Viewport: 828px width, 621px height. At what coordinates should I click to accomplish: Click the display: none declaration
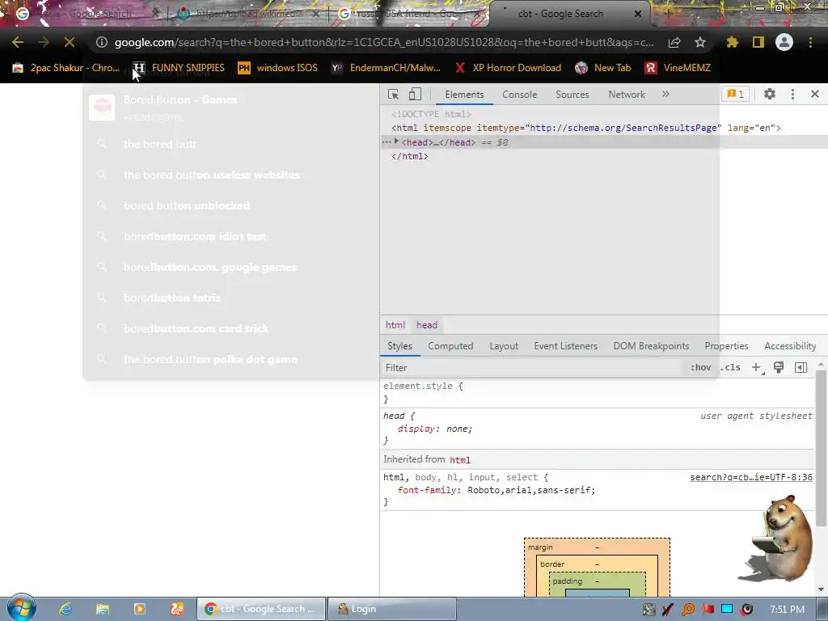click(435, 429)
